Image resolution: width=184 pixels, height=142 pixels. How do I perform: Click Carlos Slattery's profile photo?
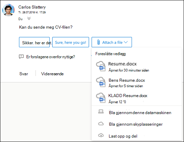9,10
